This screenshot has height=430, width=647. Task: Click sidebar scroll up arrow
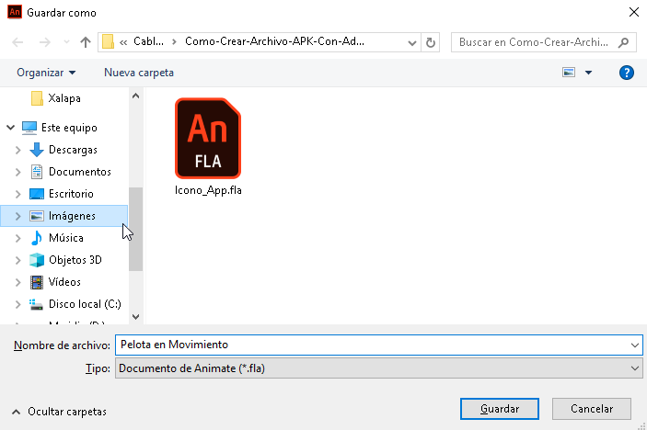[136, 96]
